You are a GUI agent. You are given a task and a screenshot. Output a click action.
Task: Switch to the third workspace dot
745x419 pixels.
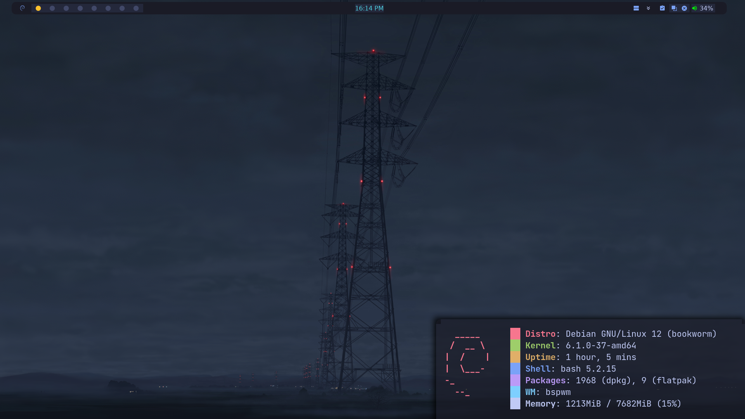click(x=66, y=8)
